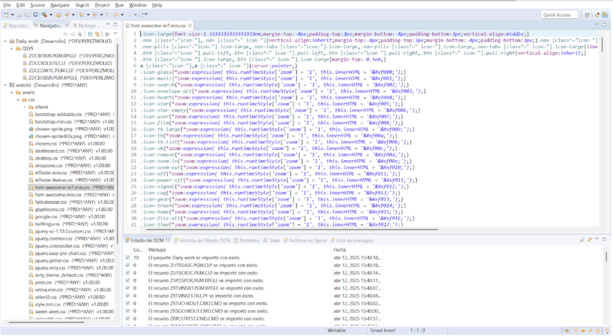Collapse the Daily work project tree node
The image size is (613, 336).
tap(5, 41)
